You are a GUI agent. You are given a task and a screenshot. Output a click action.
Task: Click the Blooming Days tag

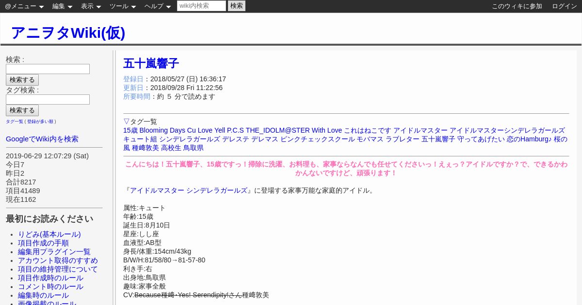pyautogui.click(x=162, y=130)
